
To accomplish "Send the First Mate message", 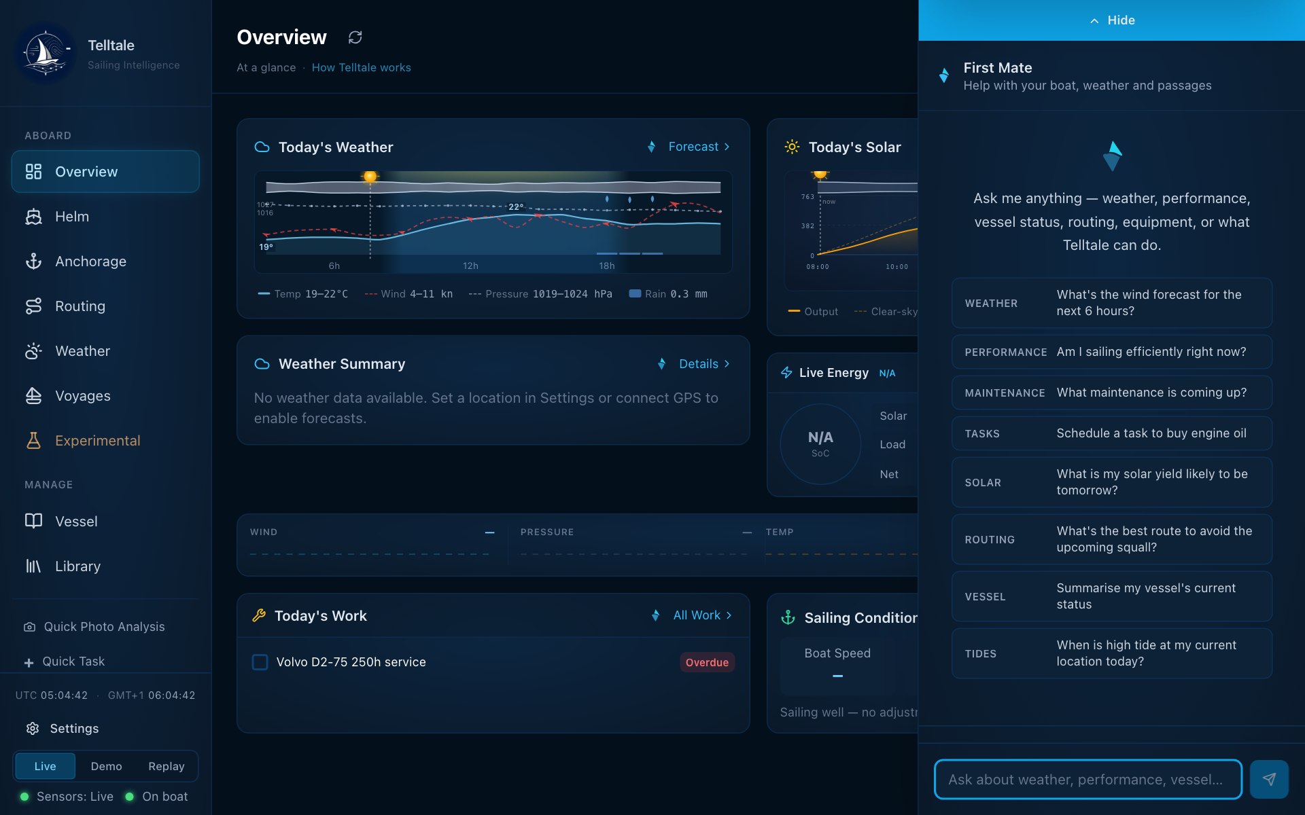I will click(x=1269, y=779).
